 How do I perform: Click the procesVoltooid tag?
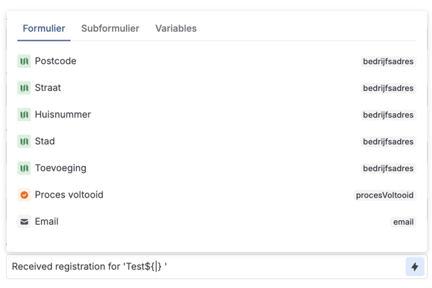tap(385, 195)
